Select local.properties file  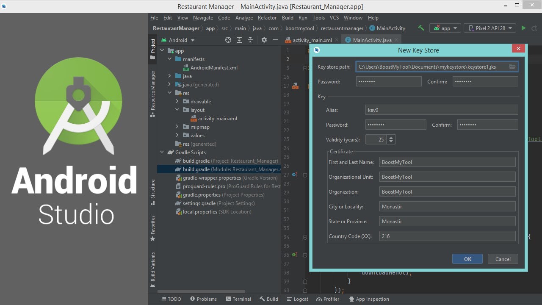pos(214,212)
